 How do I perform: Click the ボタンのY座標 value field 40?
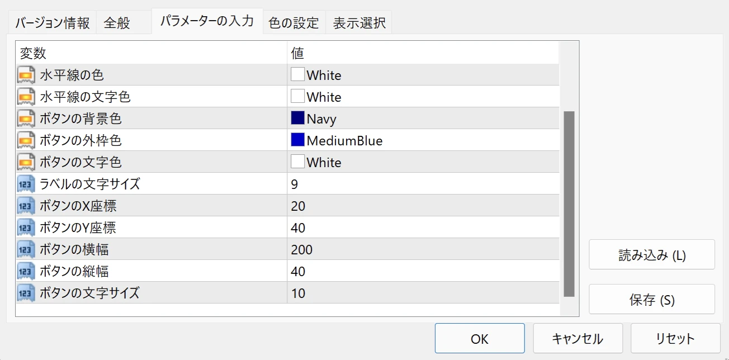pos(422,228)
